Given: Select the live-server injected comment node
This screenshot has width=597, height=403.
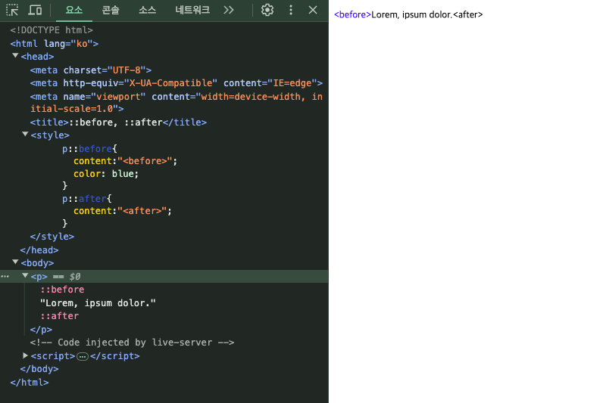Looking at the screenshot, I should [x=132, y=343].
